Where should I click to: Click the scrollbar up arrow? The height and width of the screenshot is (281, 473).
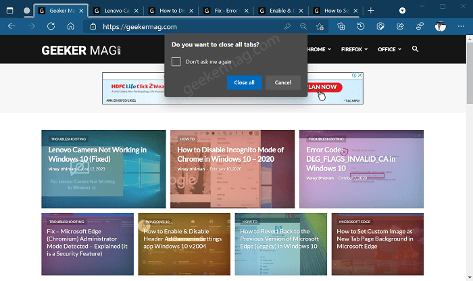click(x=470, y=38)
